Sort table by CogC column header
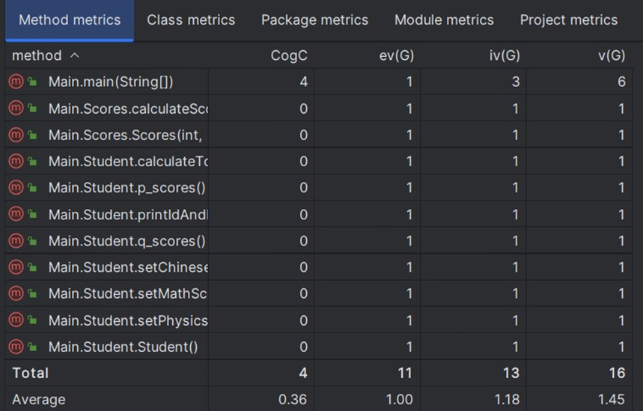 (289, 56)
